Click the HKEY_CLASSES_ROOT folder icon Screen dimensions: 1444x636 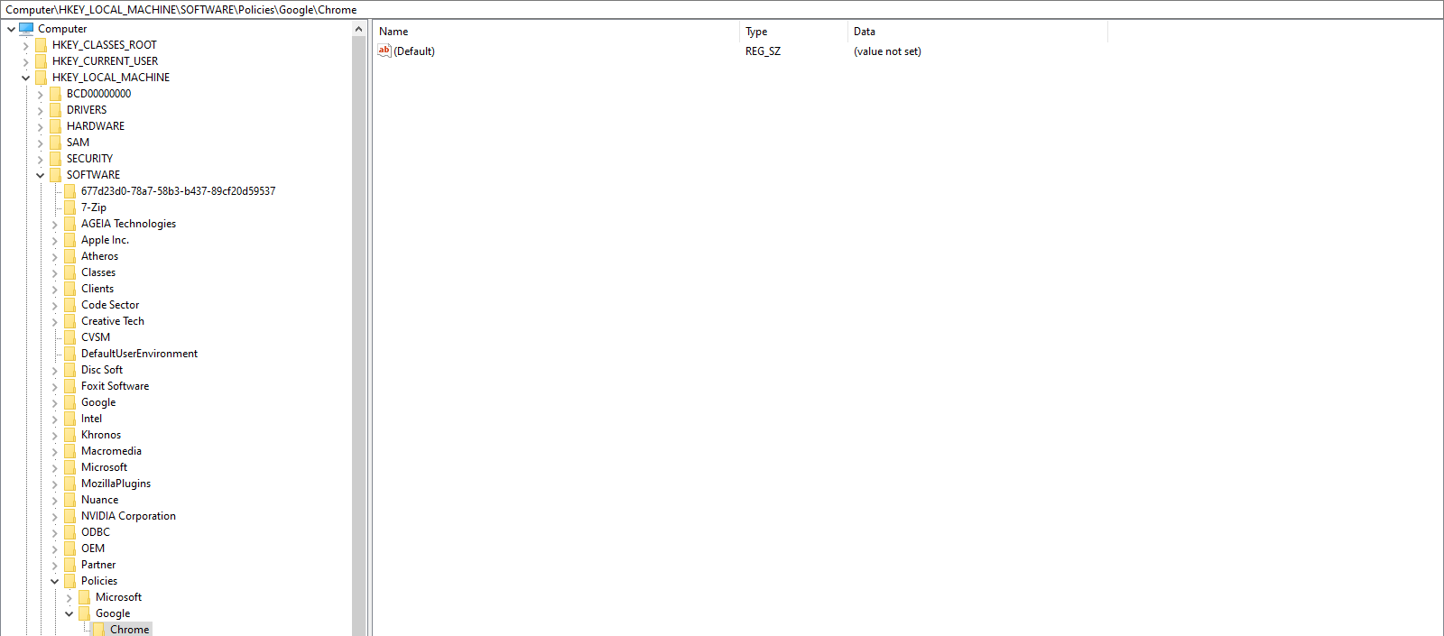click(x=41, y=45)
